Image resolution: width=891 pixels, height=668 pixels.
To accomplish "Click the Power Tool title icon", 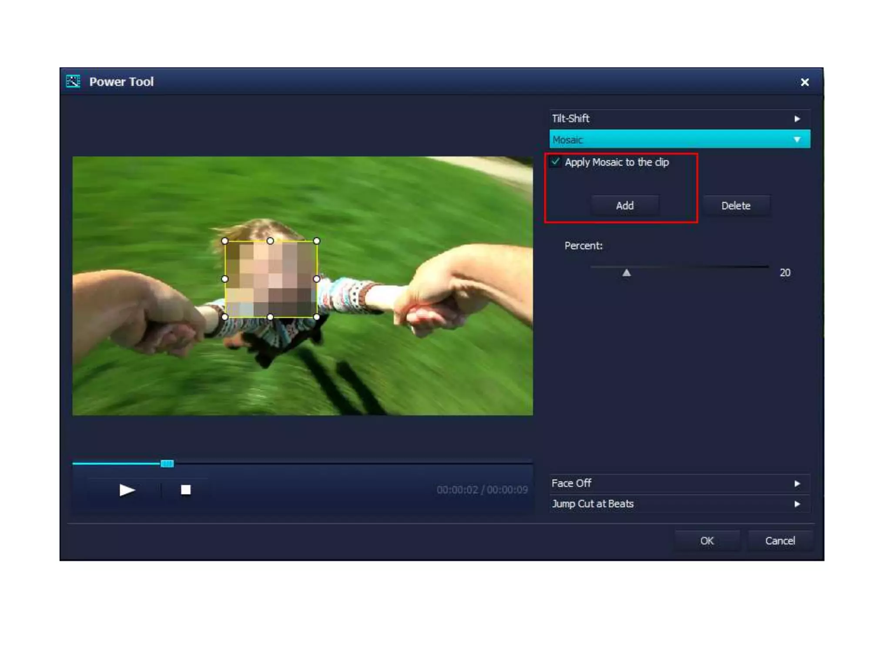I will click(73, 81).
